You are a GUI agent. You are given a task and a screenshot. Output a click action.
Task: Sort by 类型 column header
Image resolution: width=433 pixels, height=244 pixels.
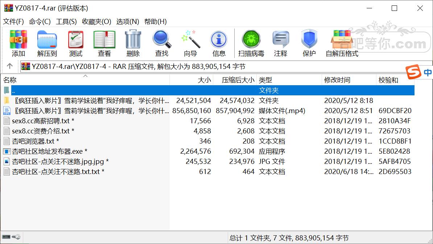point(289,80)
